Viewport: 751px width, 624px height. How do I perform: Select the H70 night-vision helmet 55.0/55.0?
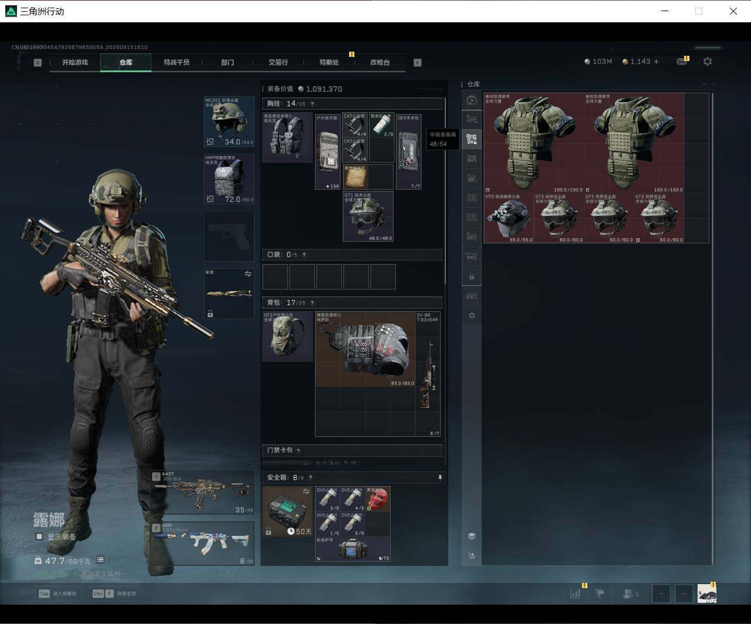tap(509, 218)
